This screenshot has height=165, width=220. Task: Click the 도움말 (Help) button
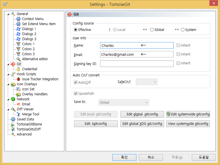pyautogui.click(x=204, y=157)
